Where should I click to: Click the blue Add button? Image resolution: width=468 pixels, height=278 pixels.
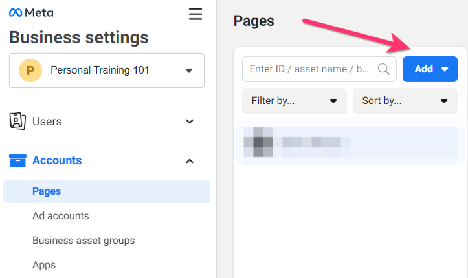tap(430, 69)
